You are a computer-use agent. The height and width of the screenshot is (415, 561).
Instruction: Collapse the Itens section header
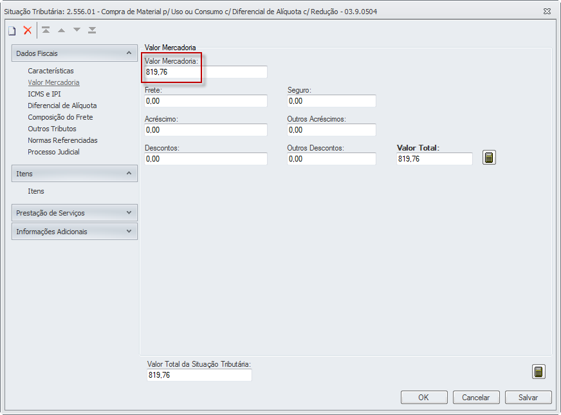pos(129,174)
